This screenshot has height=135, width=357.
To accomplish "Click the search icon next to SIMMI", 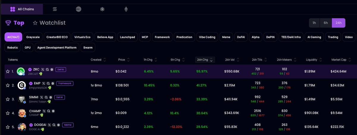I will pos(46,97).
